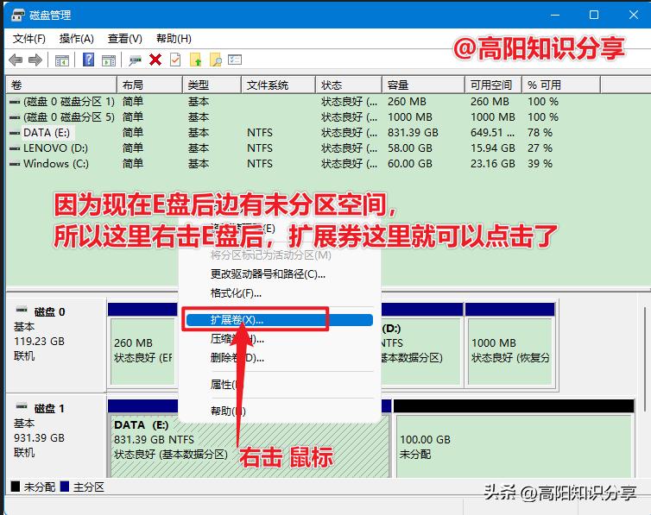Click the 60.00 GB capacity cell
The width and height of the screenshot is (651, 515).
[410, 164]
